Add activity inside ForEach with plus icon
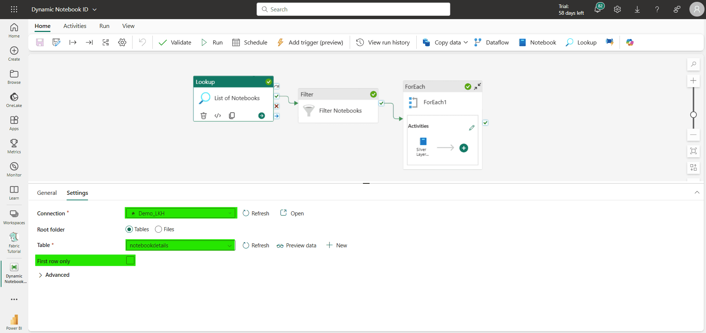Screen dimensions: 706x333 (x=464, y=148)
